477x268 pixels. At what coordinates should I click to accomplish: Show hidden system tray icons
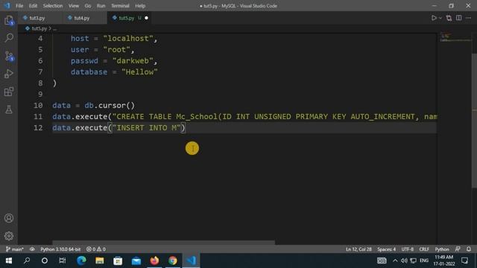pyautogui.click(x=395, y=261)
